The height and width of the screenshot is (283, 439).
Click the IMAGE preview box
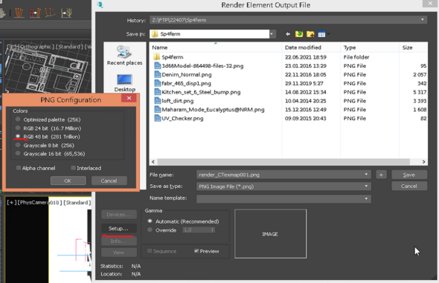click(270, 234)
